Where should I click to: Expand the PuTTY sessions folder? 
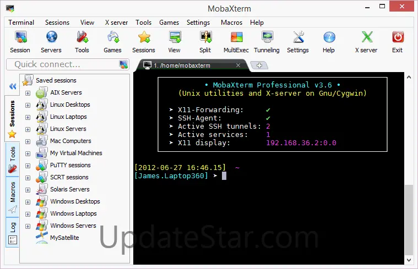[28, 166]
